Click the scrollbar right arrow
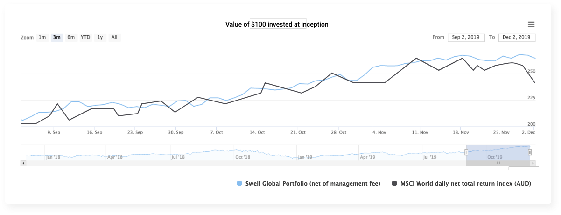561x215 pixels. [x=533, y=163]
